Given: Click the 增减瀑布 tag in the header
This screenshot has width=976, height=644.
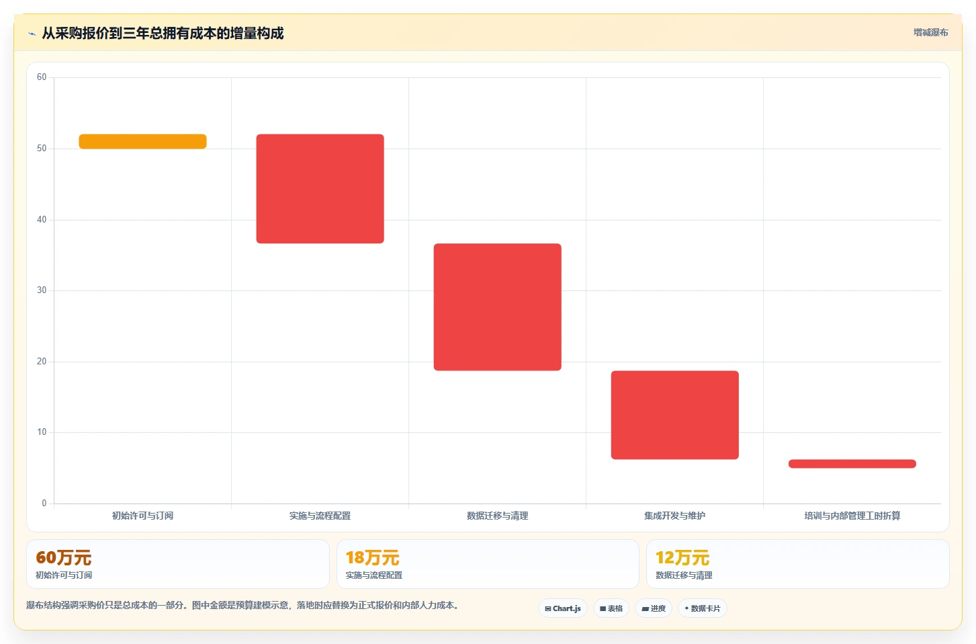Looking at the screenshot, I should click(930, 32).
